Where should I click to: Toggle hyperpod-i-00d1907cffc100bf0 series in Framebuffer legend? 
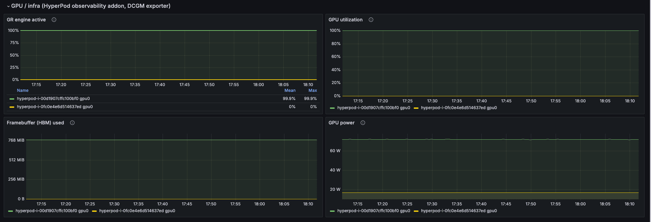pyautogui.click(x=52, y=211)
